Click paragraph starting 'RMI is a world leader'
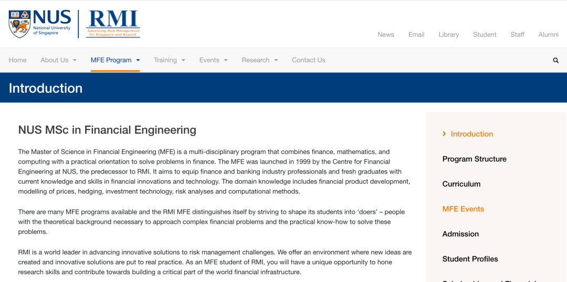 215,262
